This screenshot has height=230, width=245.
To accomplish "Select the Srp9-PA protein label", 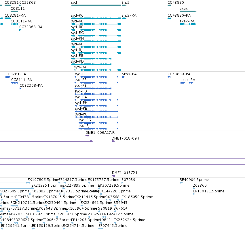I will [x=129, y=74].
